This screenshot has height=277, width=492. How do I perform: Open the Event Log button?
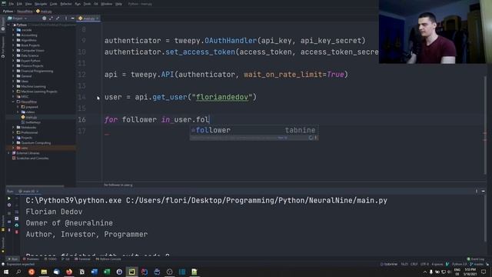coord(476,259)
